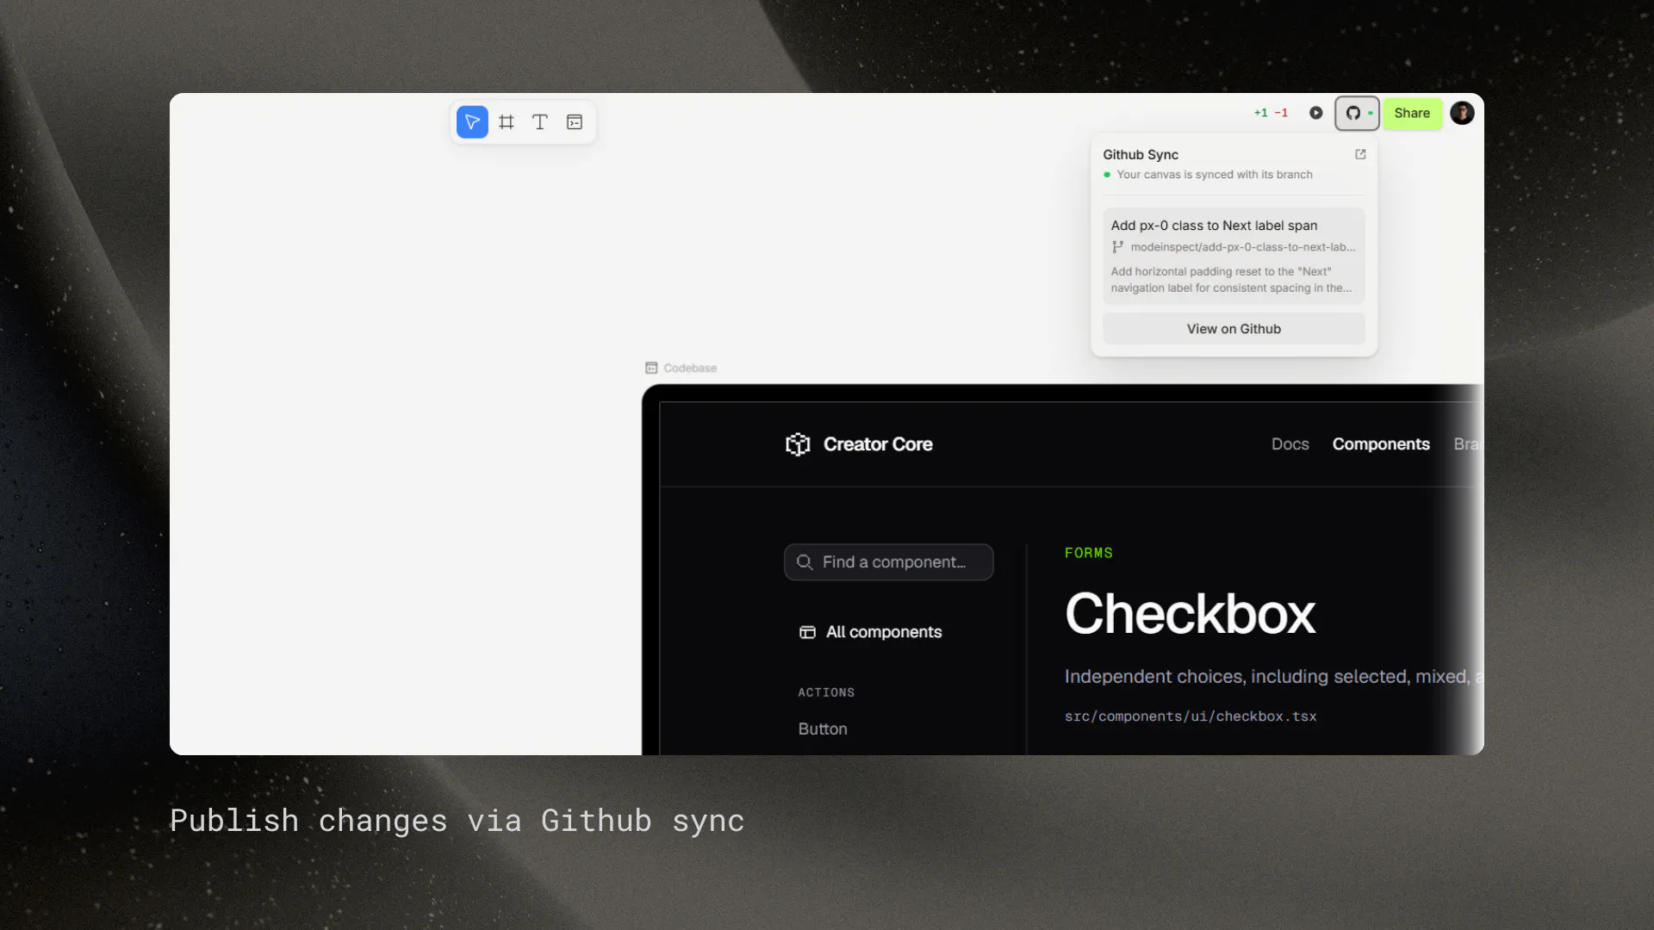1654x930 pixels.
Task: Click the View on Github button
Action: 1234,329
